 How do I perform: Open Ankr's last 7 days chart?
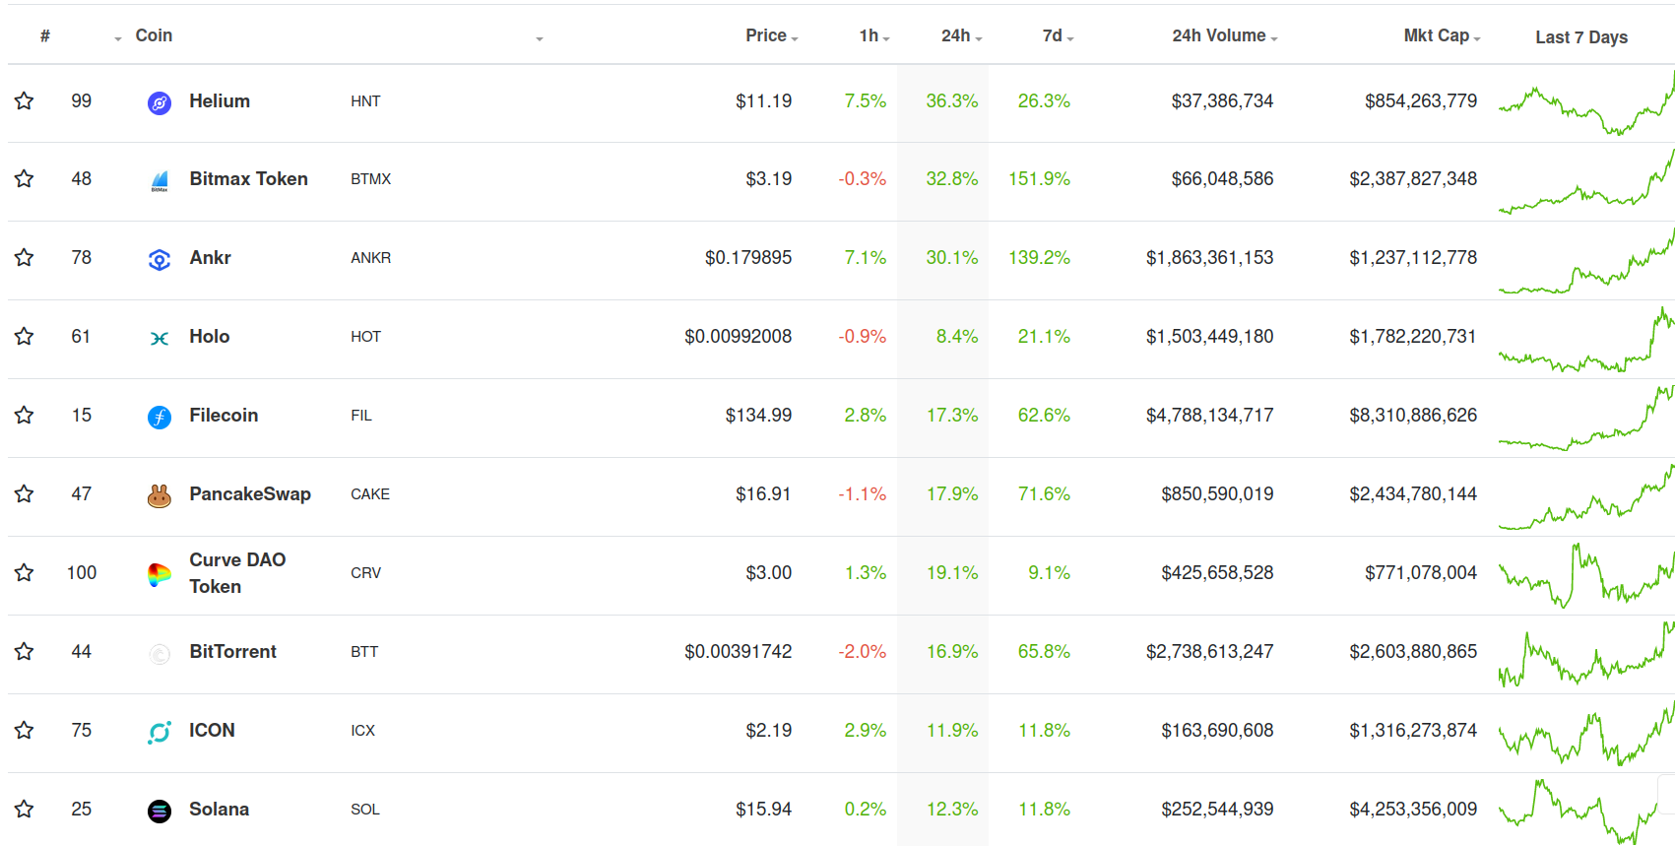click(x=1586, y=259)
